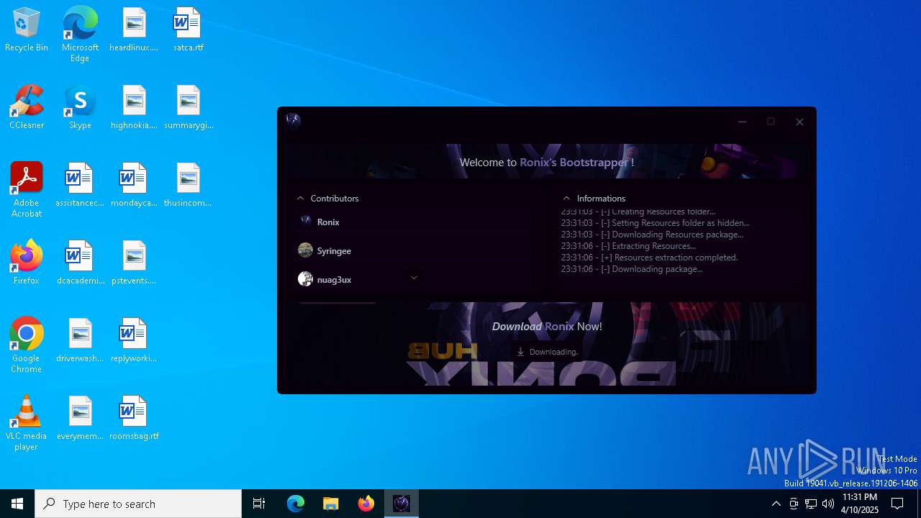
Task: Select the highnokia image file
Action: click(134, 108)
